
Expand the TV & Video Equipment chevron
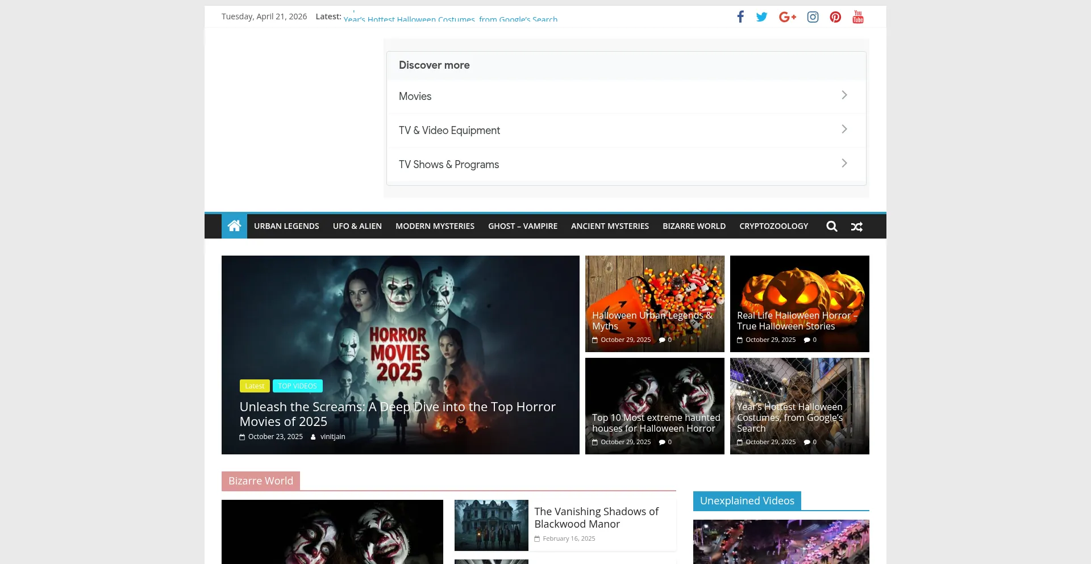point(844,129)
